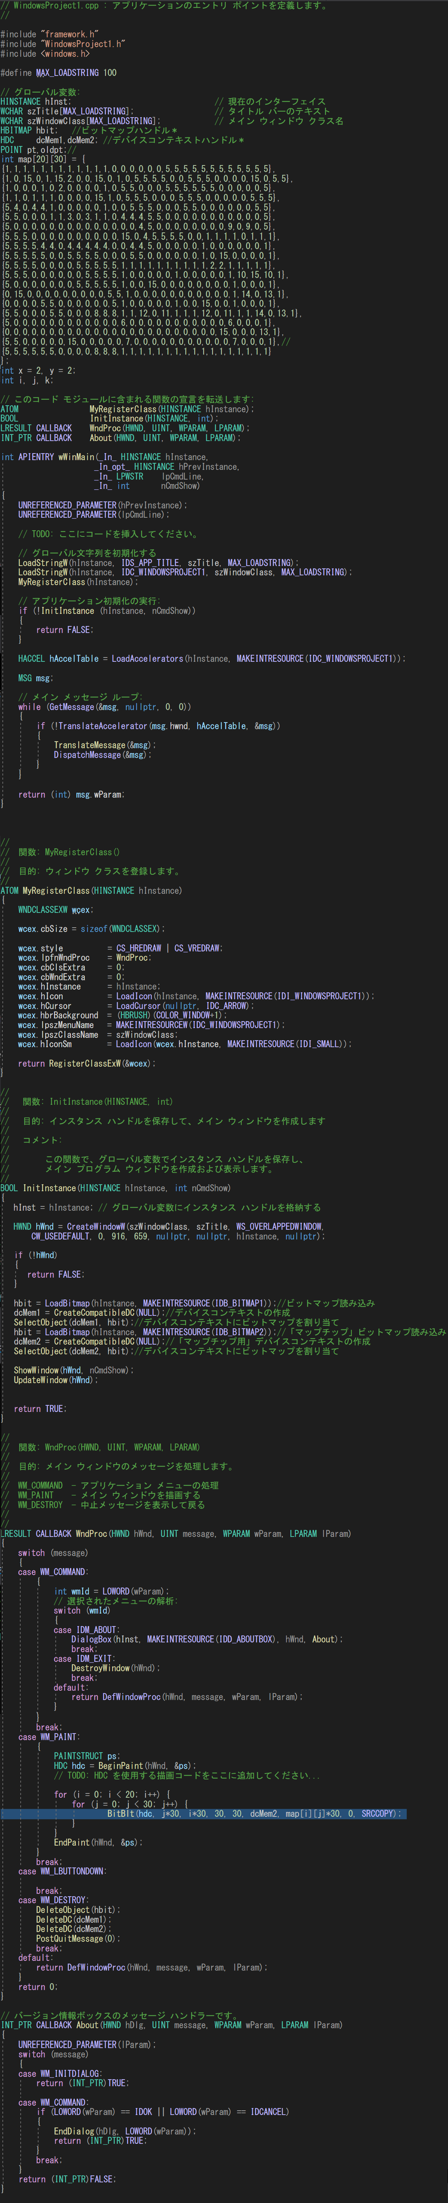Screen dimensions: 448x2203
Task: Click the PAINTSTRUCT ps; declaration
Action: 87,1756
